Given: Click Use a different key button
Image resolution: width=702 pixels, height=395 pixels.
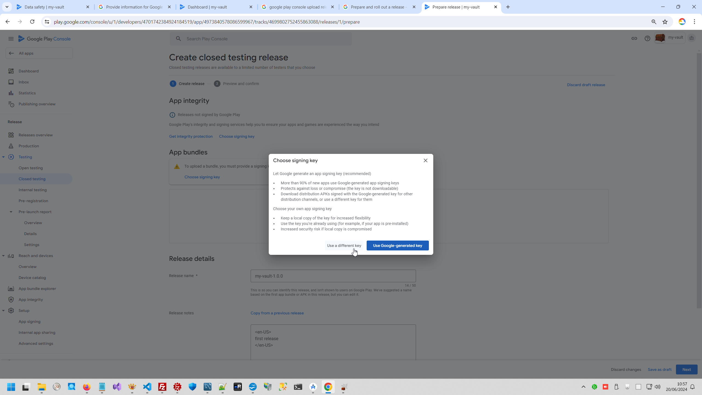Looking at the screenshot, I should tap(344, 246).
